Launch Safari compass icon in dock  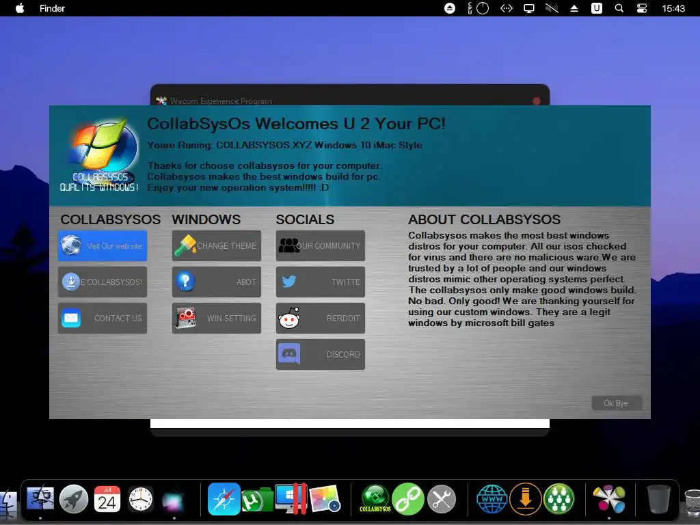[x=224, y=499]
